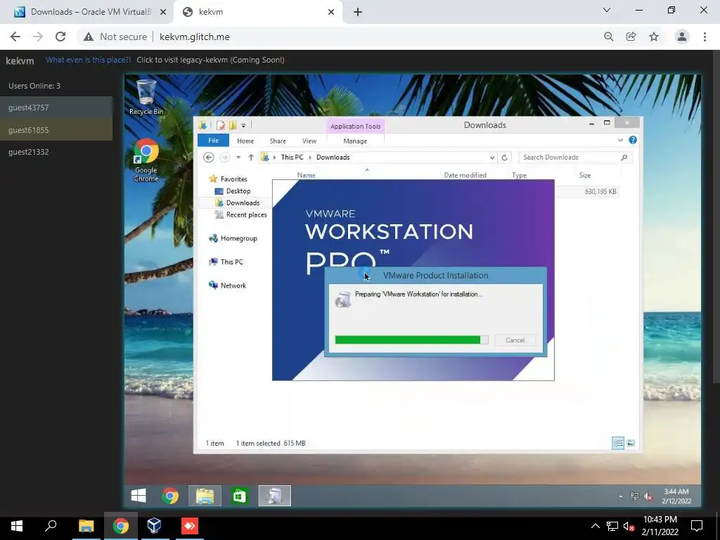The width and height of the screenshot is (720, 540).
Task: Click the VM muted speaker tray icon
Action: click(648, 496)
